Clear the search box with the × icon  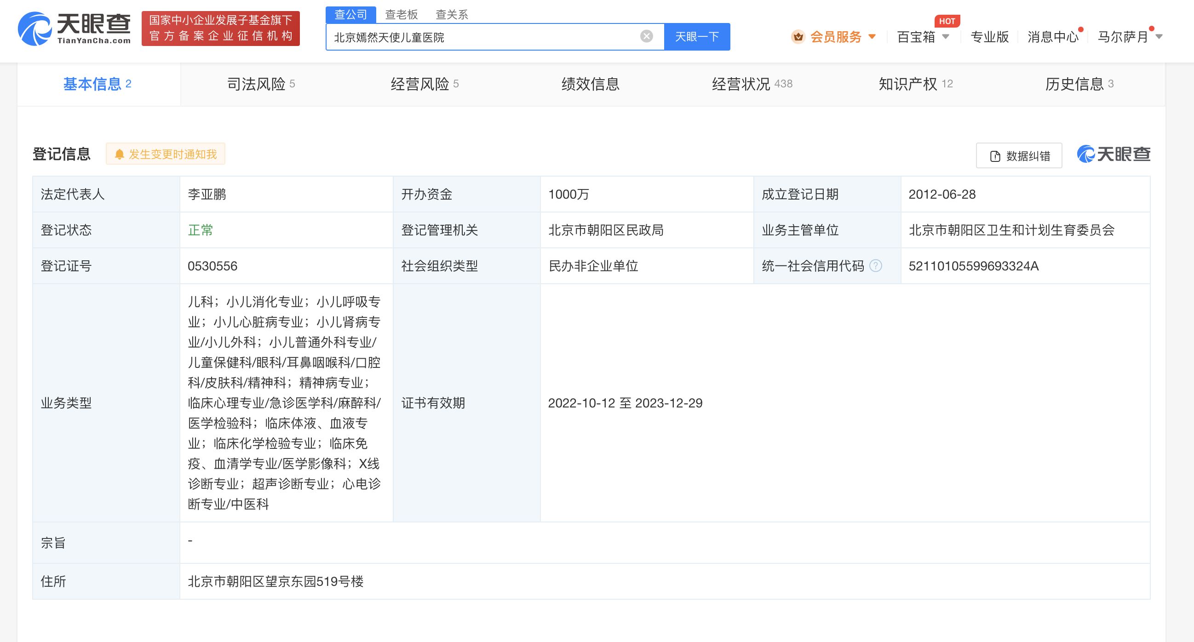tap(645, 36)
